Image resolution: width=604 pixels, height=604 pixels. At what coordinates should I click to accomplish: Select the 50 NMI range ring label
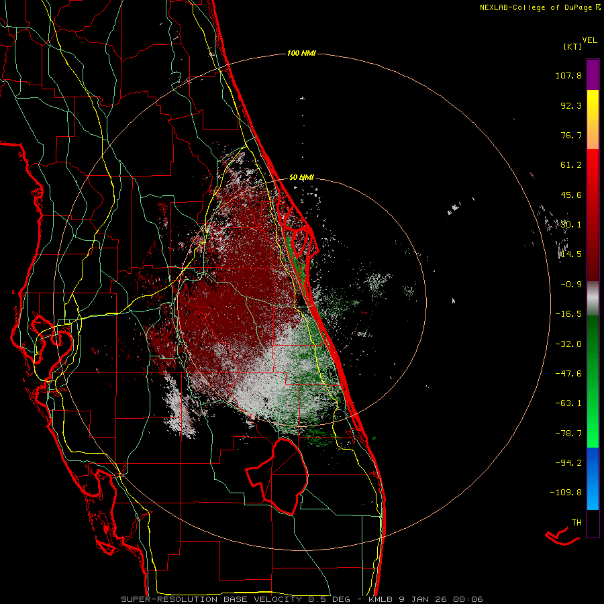pos(301,178)
